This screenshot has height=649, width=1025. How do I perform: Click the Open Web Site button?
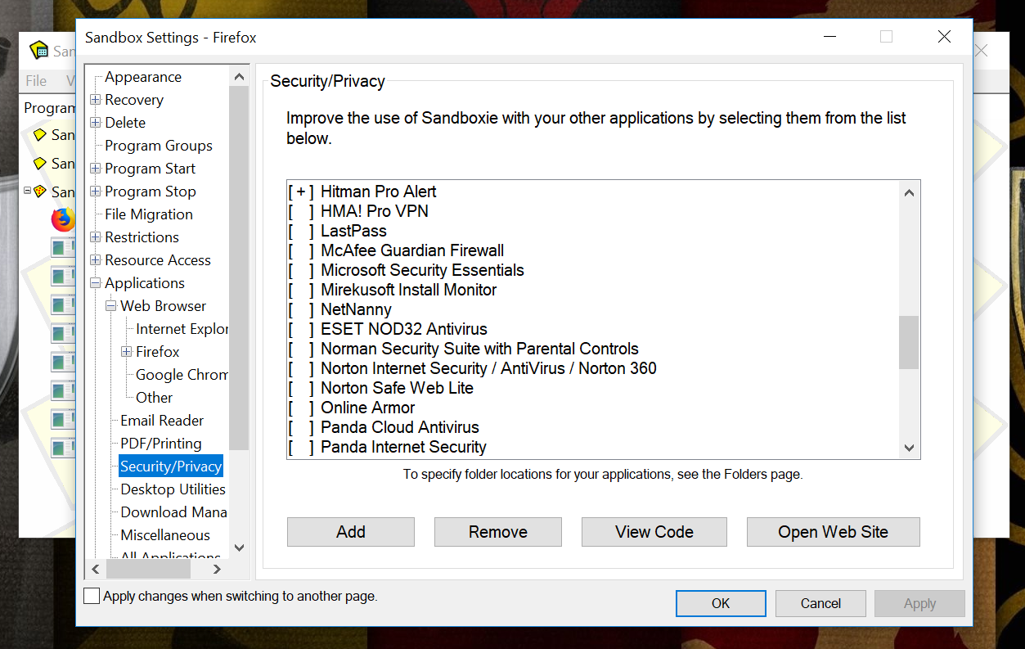[834, 532]
